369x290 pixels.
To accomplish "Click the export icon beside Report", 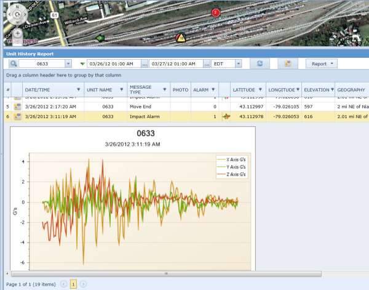I will pos(287,63).
